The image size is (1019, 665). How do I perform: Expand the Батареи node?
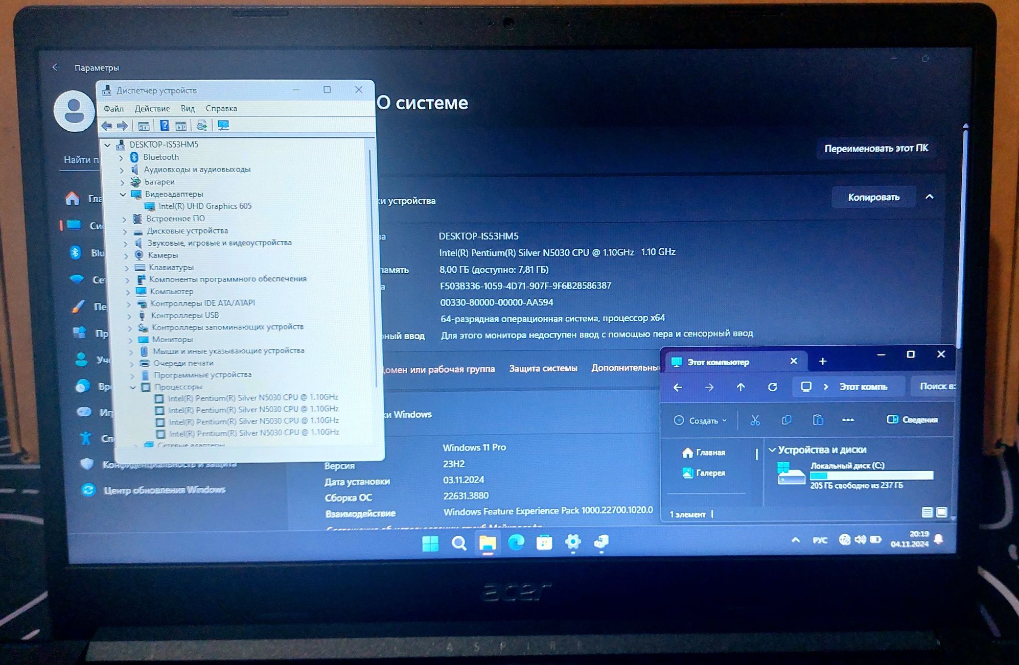tap(122, 182)
